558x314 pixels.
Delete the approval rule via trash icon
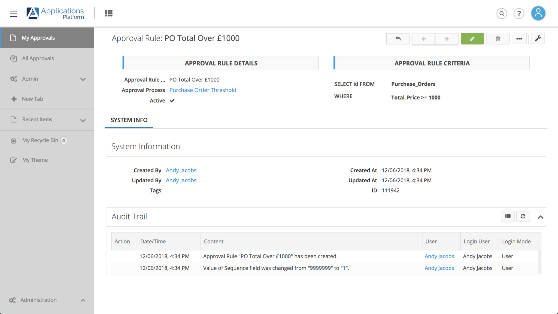pos(498,38)
